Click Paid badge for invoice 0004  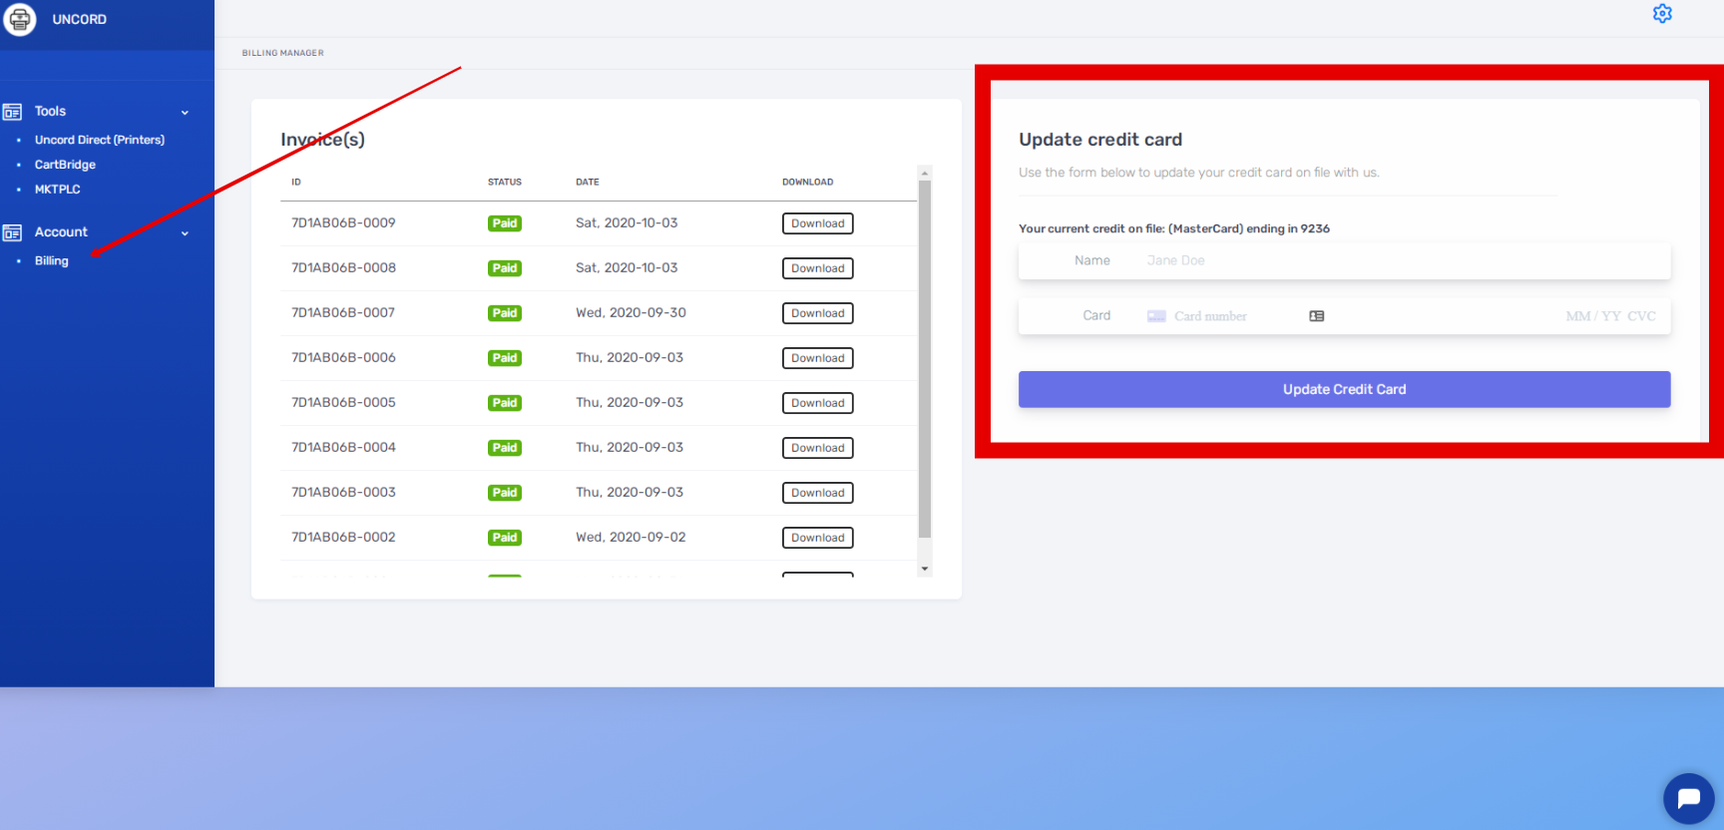[505, 448]
